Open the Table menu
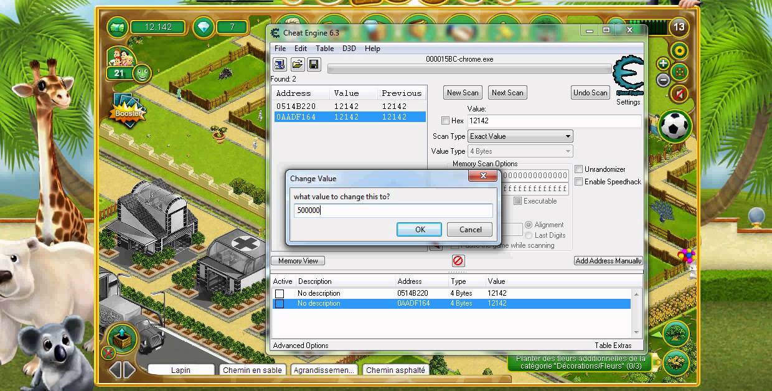Screen dimensions: 772x391 [x=324, y=49]
